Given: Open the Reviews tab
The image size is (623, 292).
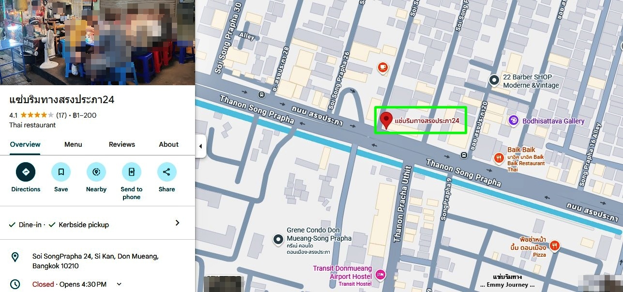Looking at the screenshot, I should click(122, 144).
